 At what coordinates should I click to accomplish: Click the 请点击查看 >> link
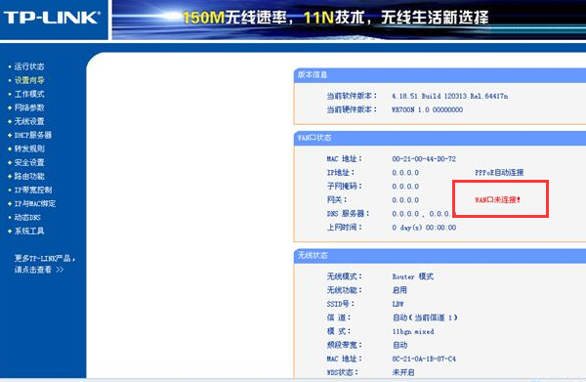(39, 270)
